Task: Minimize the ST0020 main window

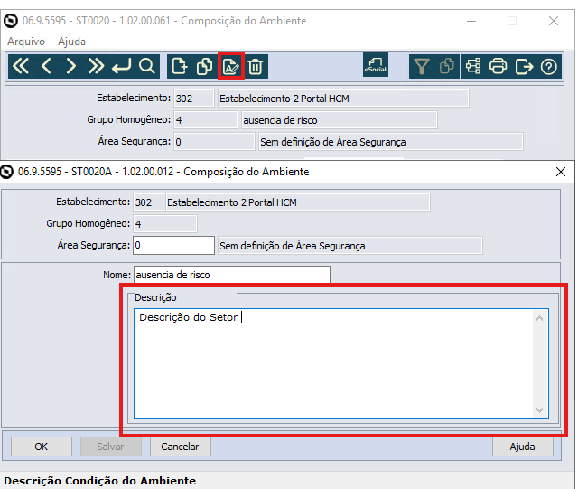Action: click(x=471, y=21)
